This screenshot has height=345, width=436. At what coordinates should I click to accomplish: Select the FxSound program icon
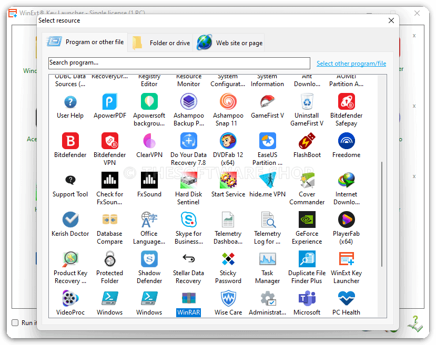coord(149,181)
